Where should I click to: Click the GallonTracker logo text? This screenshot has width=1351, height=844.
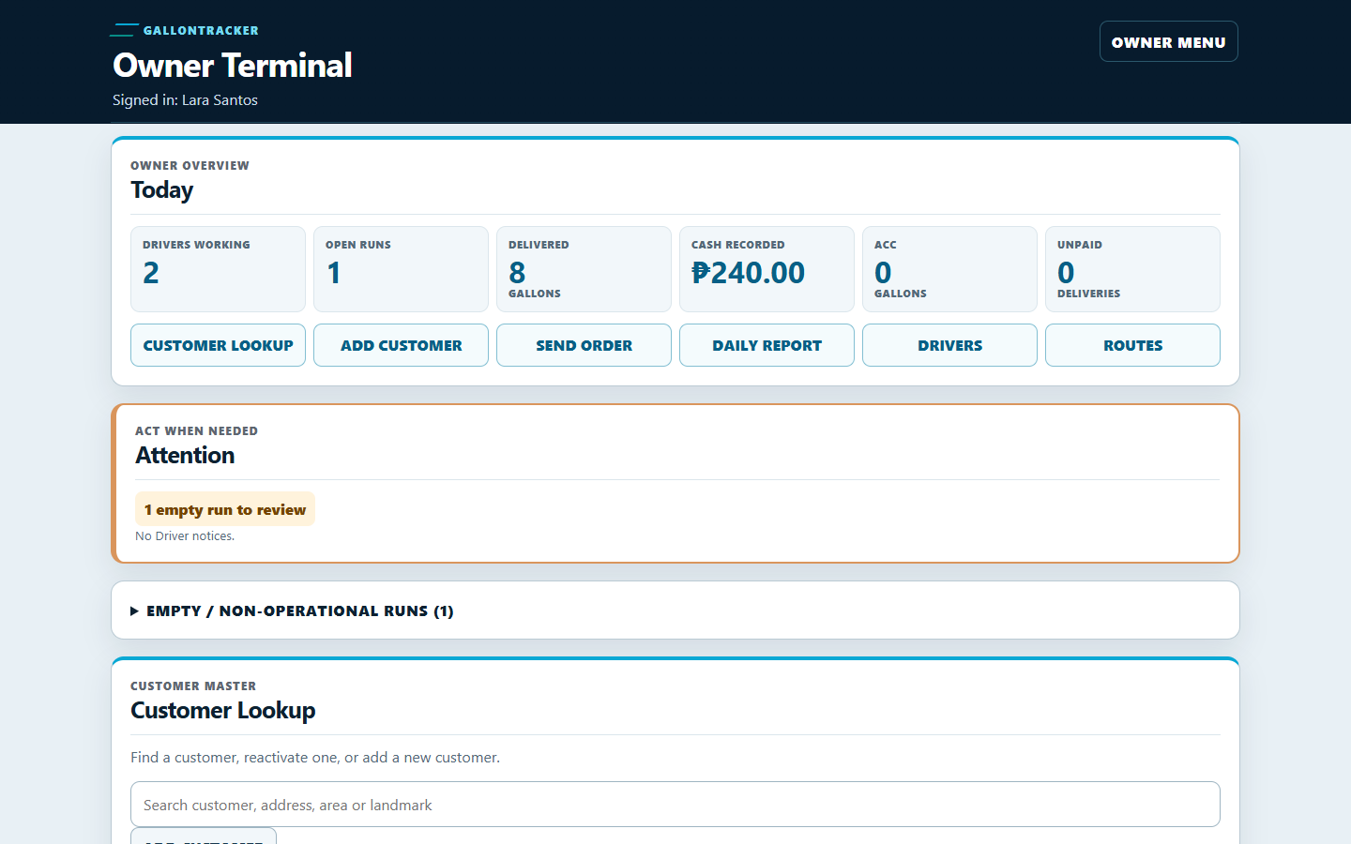pyautogui.click(x=201, y=30)
